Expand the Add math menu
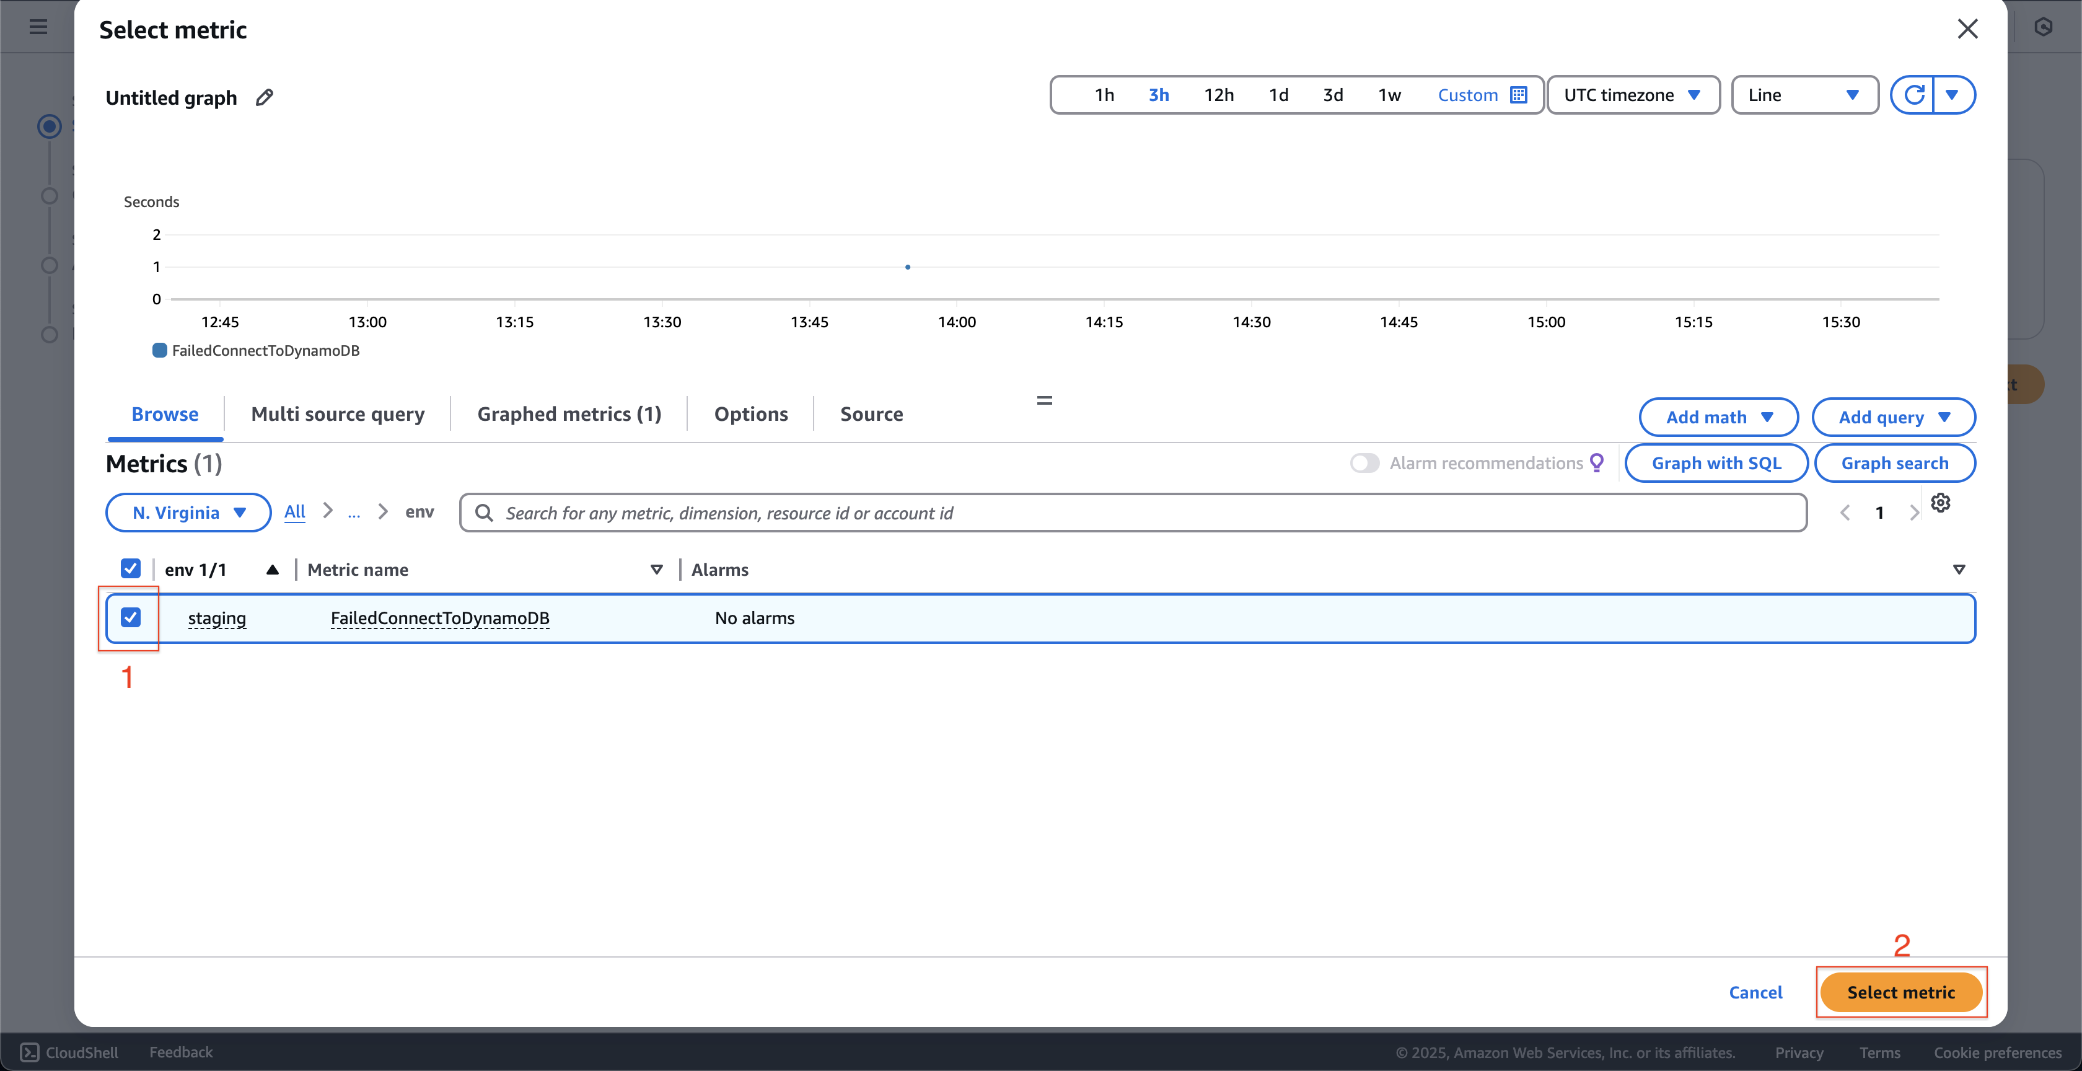This screenshot has height=1071, width=2082. (1718, 417)
